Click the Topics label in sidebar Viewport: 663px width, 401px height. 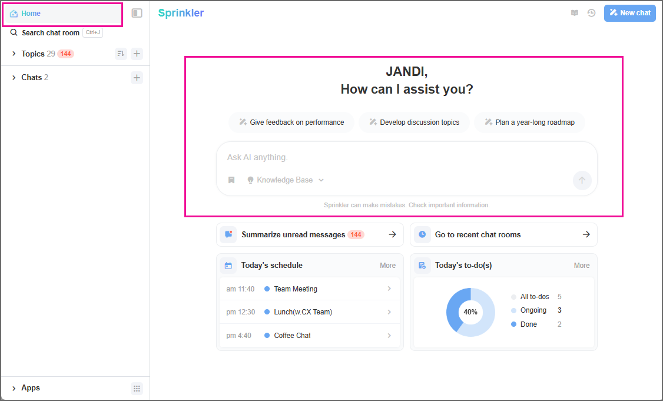point(33,54)
